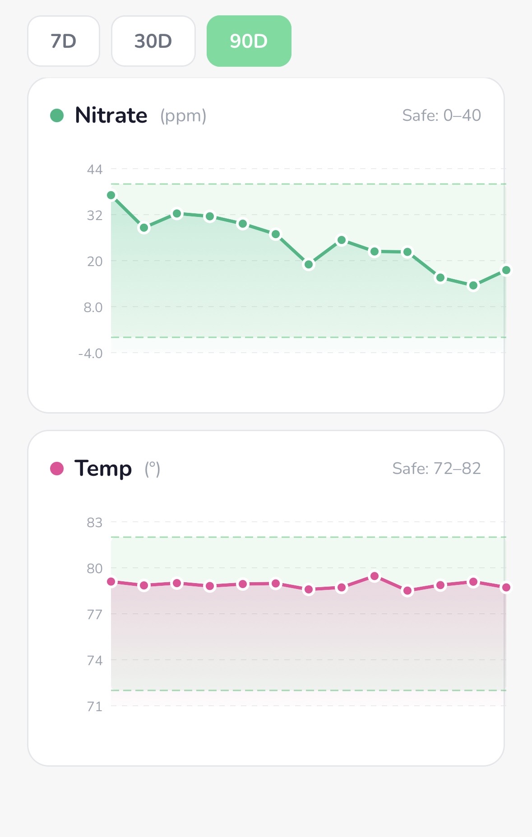
Task: Toggle the Nitrate series visibility
Action: pos(111,115)
